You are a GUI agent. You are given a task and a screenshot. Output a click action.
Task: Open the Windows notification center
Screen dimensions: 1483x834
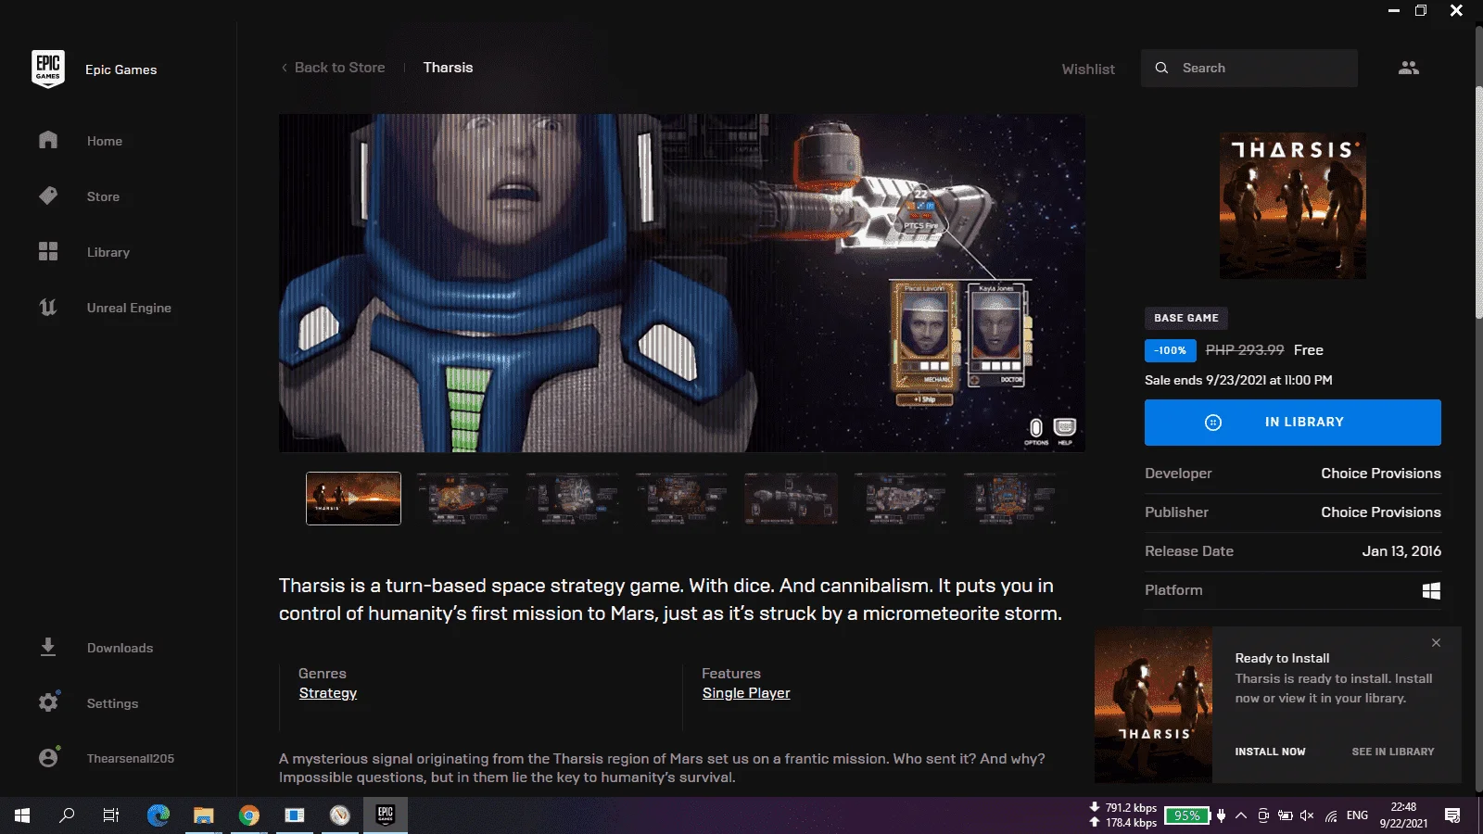pos(1452,815)
